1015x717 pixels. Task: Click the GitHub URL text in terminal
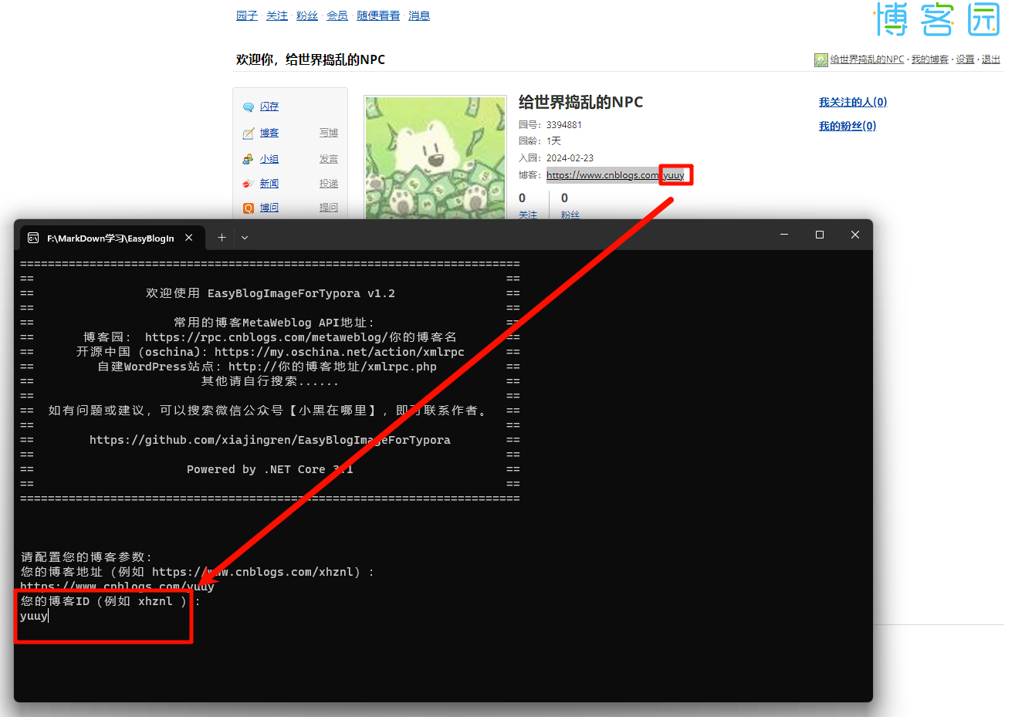270,440
